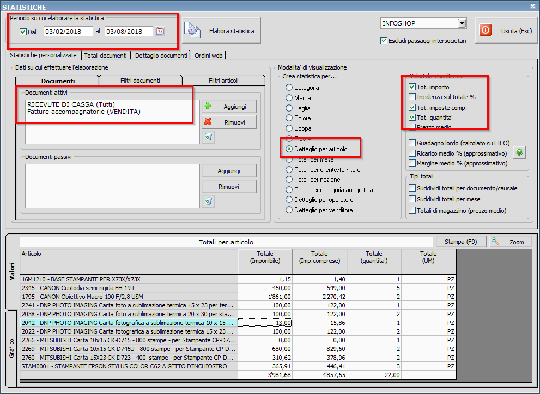Select the Totali per mese radio option
Image resolution: width=540 pixels, height=394 pixels.
click(289, 159)
